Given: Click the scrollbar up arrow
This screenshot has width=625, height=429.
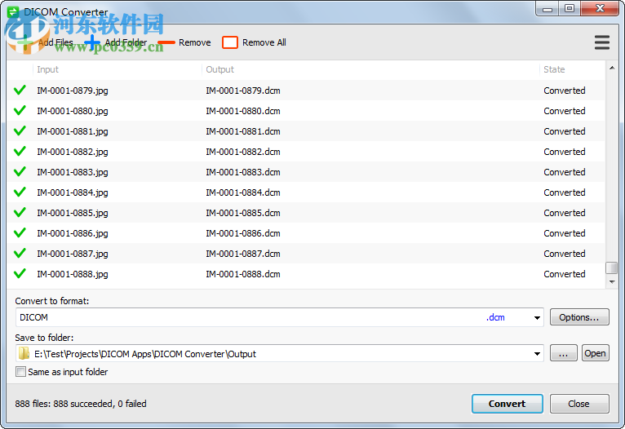Looking at the screenshot, I should (612, 69).
